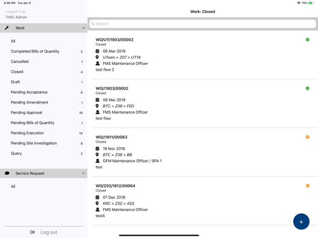Click location pin next to BTC > Z08 > BB
Image resolution: width=318 pixels, height=238 pixels.
[x=97, y=155]
